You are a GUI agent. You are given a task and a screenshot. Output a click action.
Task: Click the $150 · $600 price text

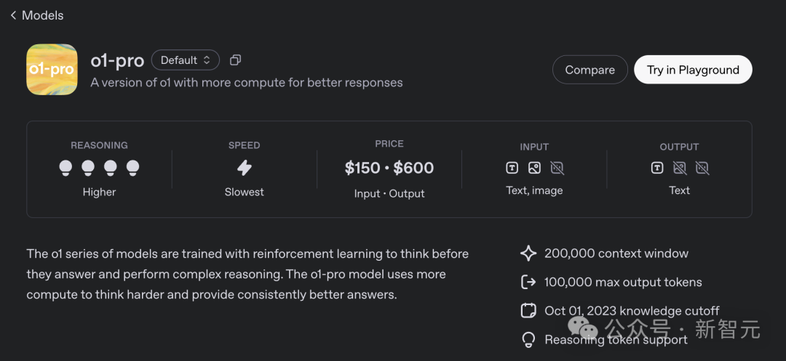tap(389, 168)
